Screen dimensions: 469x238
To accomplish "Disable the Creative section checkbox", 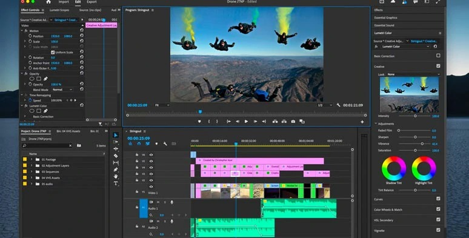I will (438, 66).
